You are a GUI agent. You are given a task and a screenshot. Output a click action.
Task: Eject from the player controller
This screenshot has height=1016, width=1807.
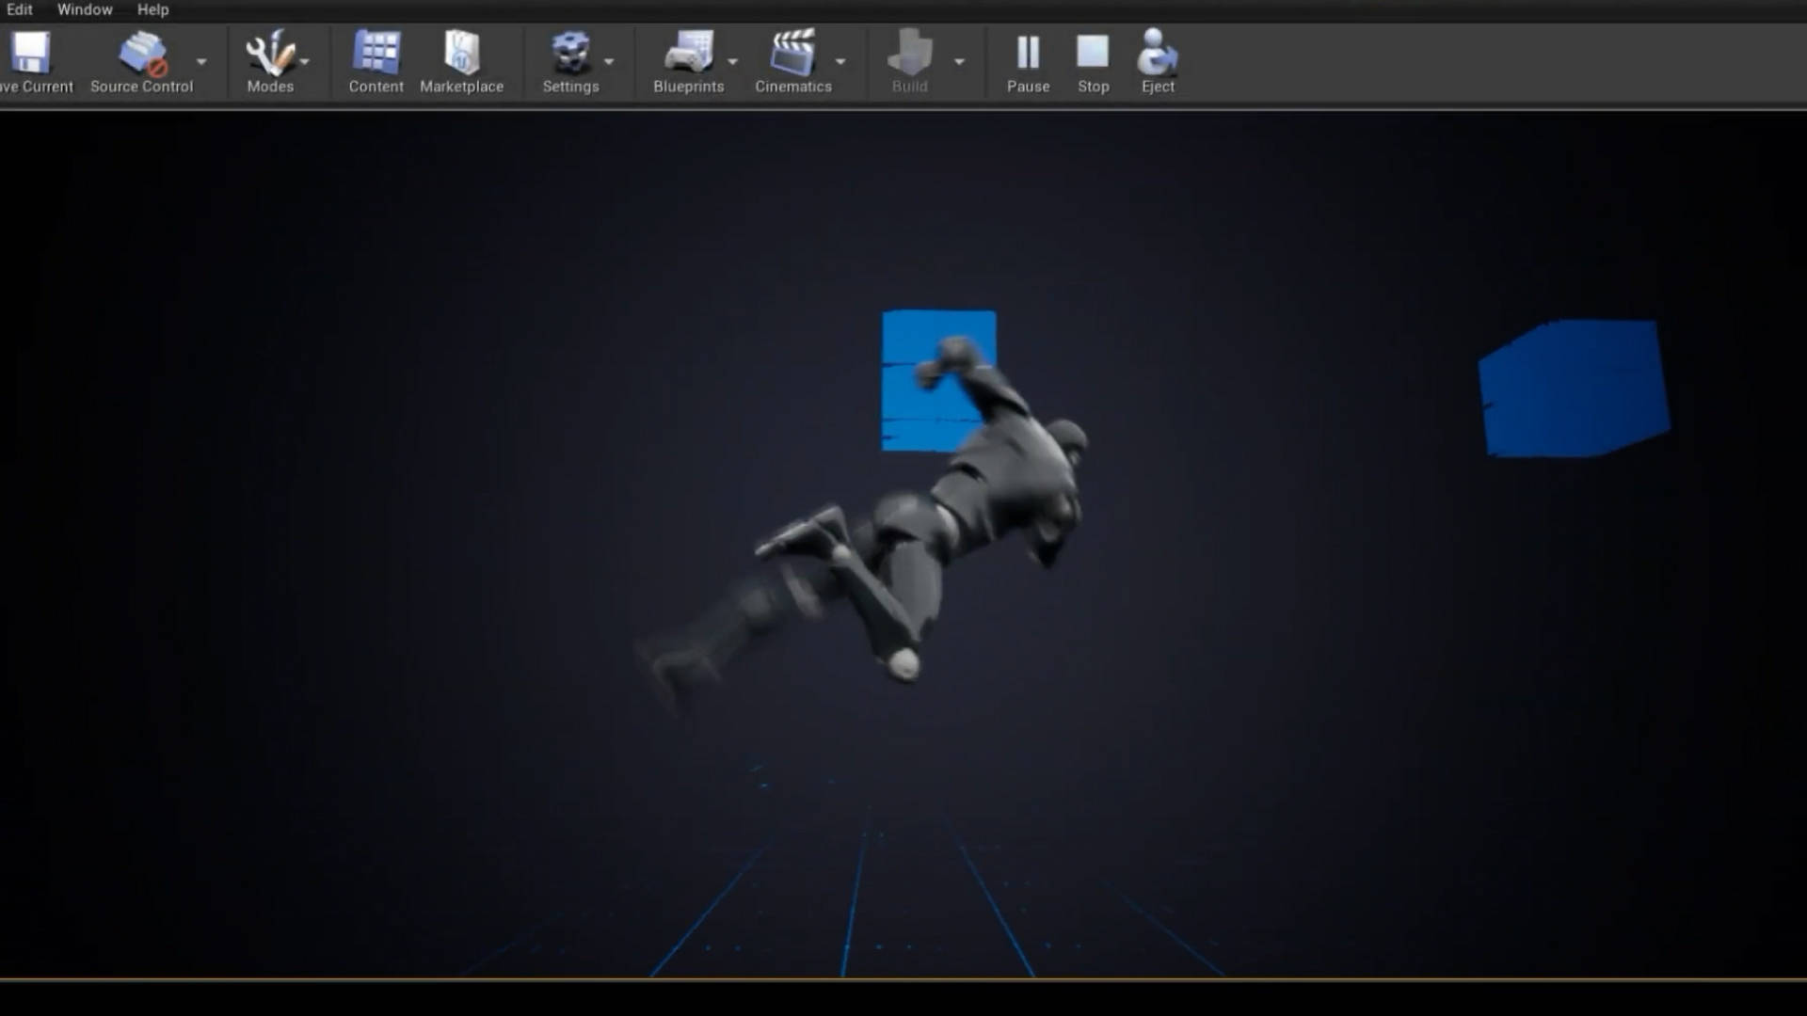coord(1157,62)
